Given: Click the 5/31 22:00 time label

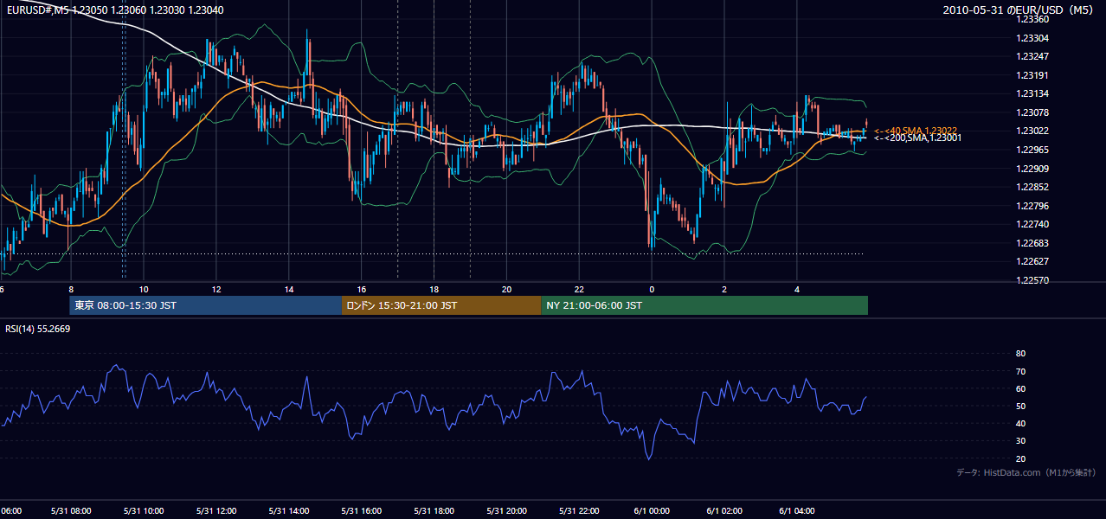Looking at the screenshot, I should (x=579, y=511).
